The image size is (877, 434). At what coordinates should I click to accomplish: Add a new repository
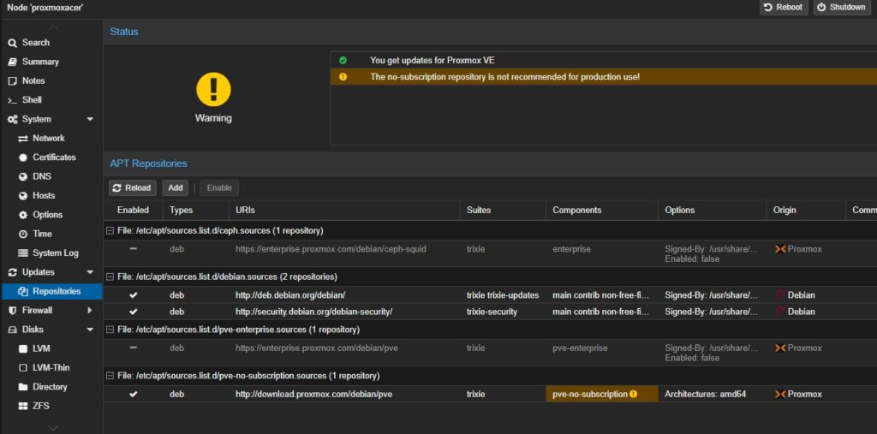pyautogui.click(x=176, y=188)
